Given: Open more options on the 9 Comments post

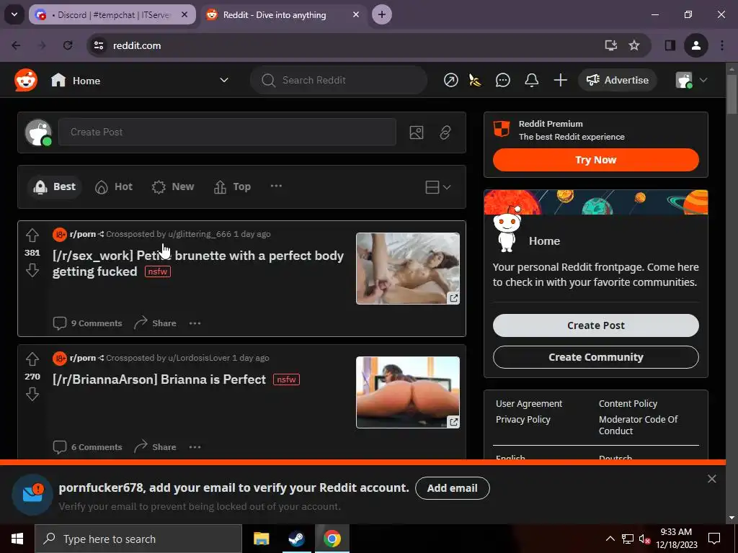Looking at the screenshot, I should point(195,323).
